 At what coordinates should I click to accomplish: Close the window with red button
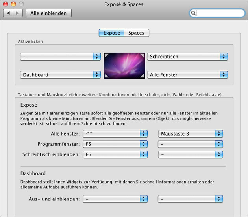6,4
